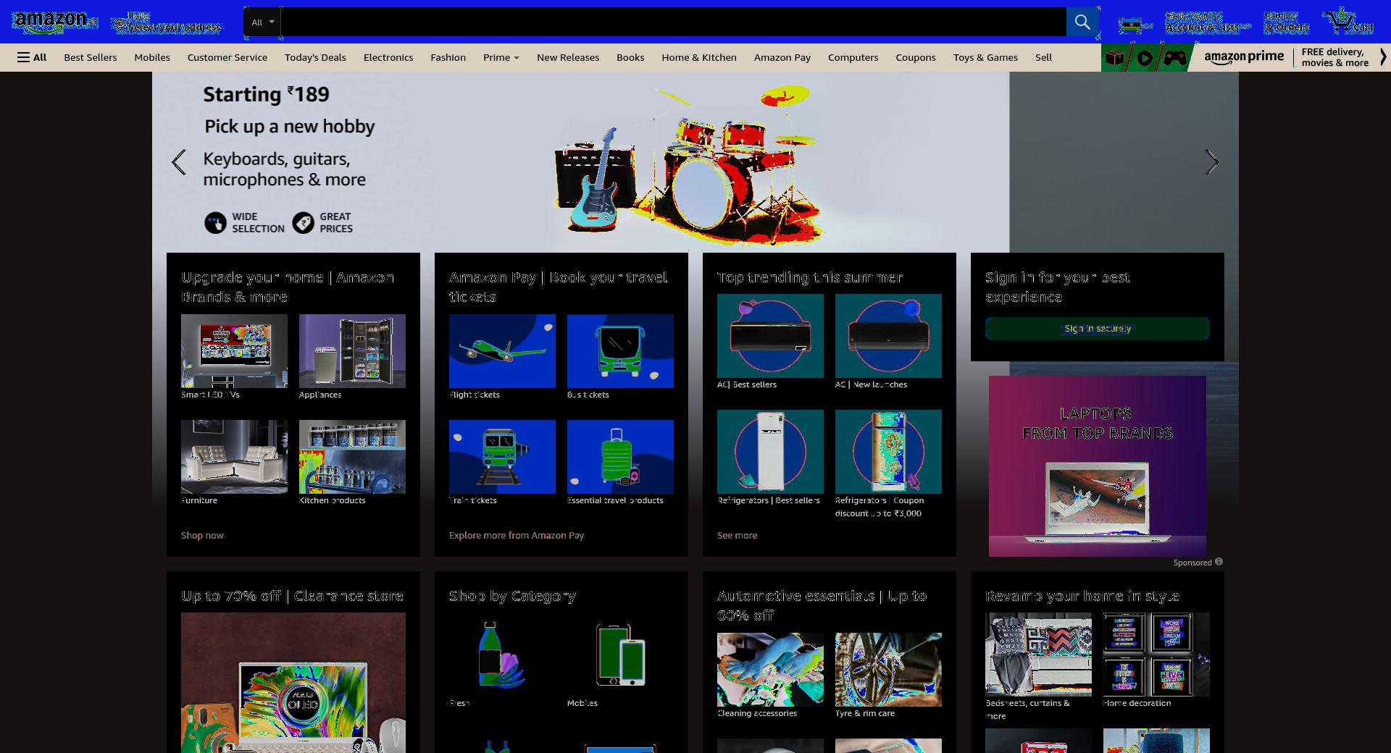Viewport: 1391px width, 753px height.
Task: Open Amazon Pay in navigation bar
Action: tap(782, 57)
